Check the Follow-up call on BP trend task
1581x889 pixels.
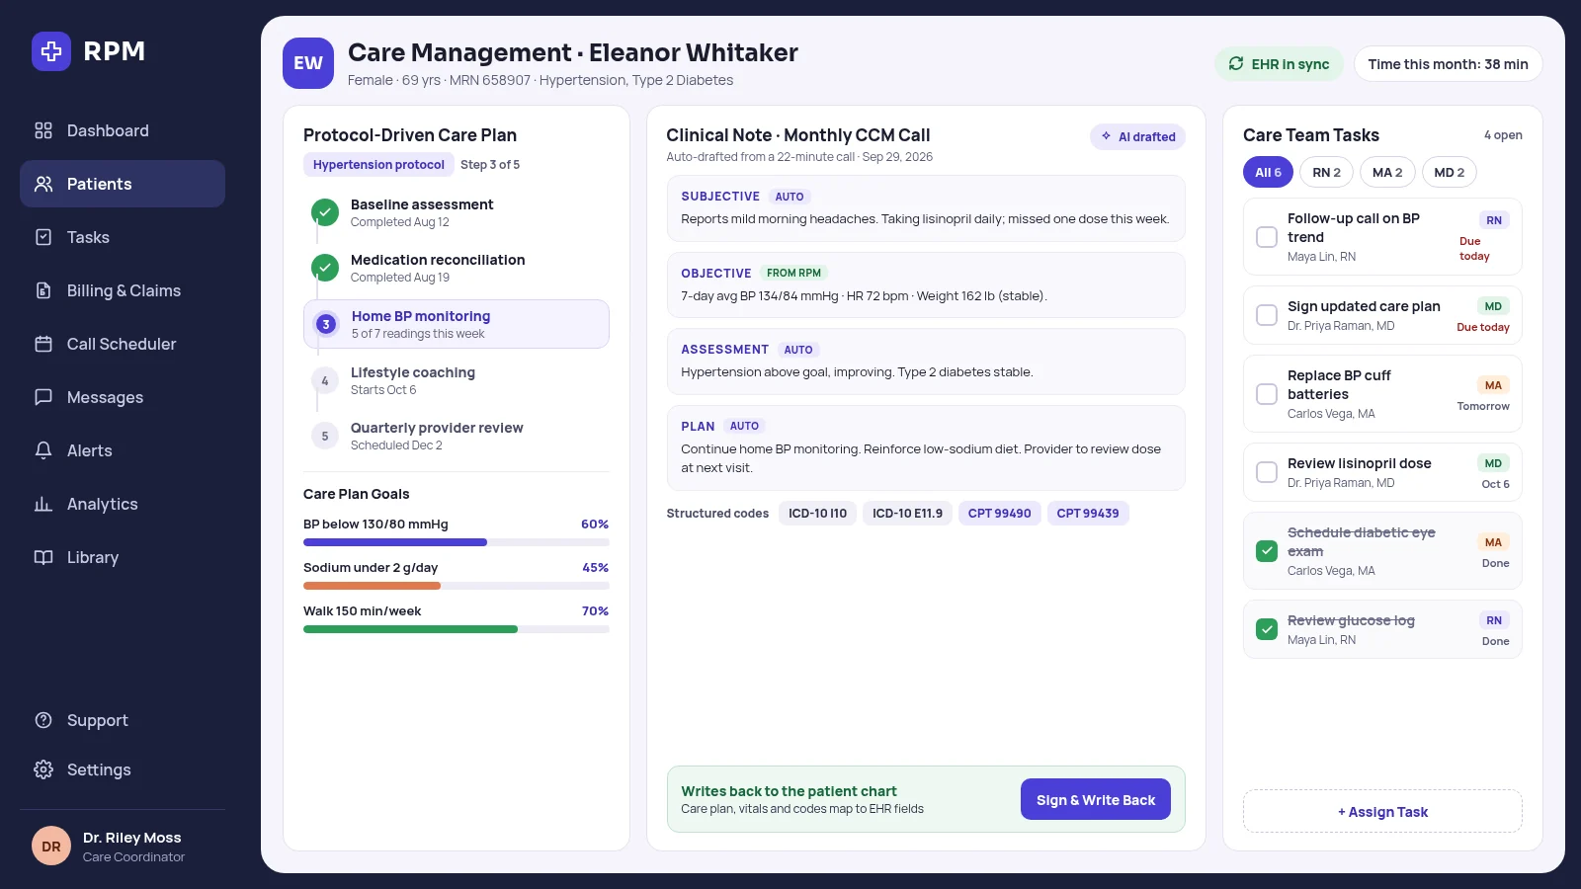[x=1267, y=237]
